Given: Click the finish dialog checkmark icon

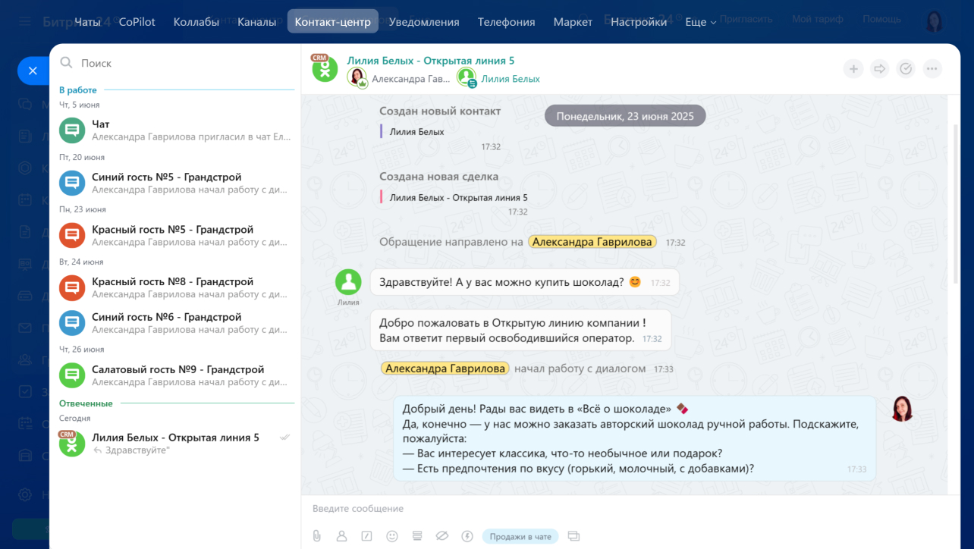Looking at the screenshot, I should pyautogui.click(x=906, y=69).
